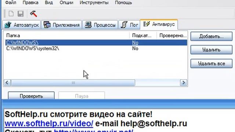This screenshot has height=132, width=235.
Task: Open the Помощь menu
Action: coord(123,3)
